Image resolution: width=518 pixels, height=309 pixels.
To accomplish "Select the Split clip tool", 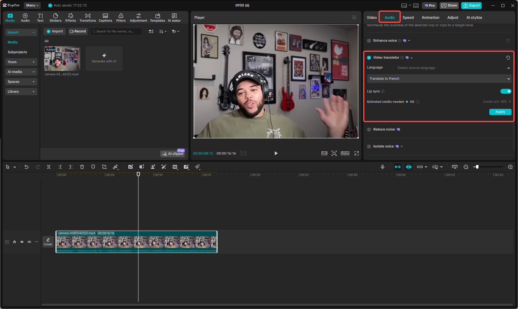I will [49, 167].
